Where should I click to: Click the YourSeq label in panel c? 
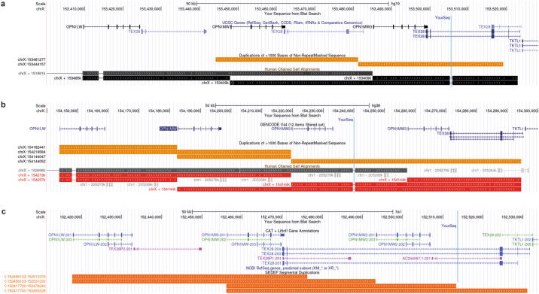pos(449,226)
